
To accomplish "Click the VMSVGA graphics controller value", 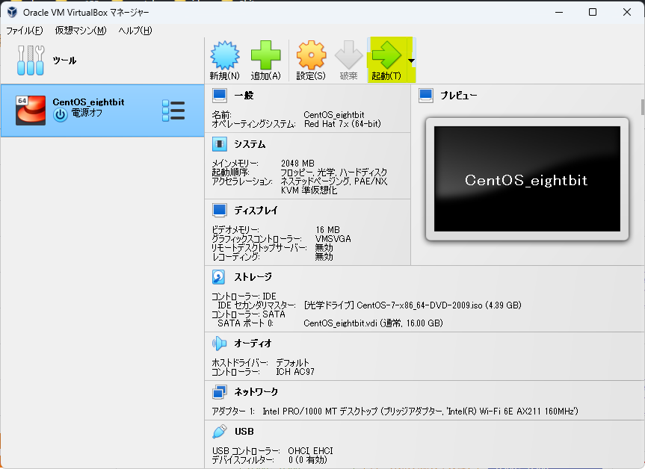I will tap(333, 239).
